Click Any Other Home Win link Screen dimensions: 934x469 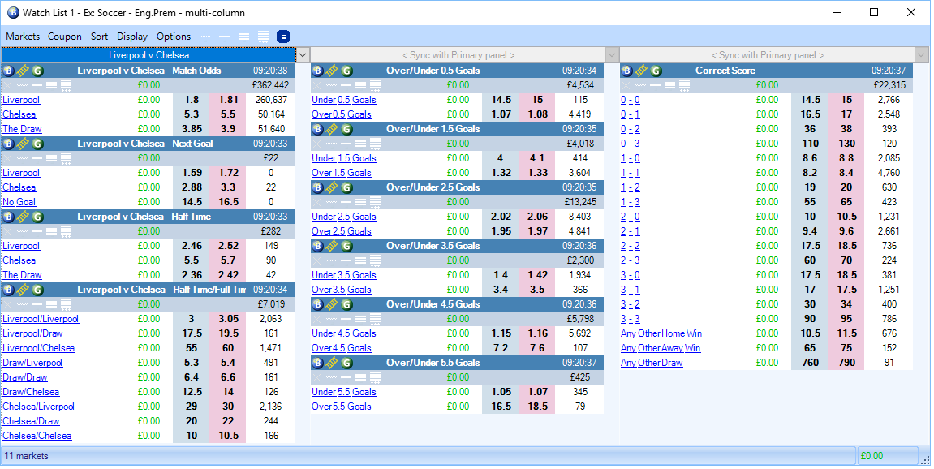click(x=661, y=333)
